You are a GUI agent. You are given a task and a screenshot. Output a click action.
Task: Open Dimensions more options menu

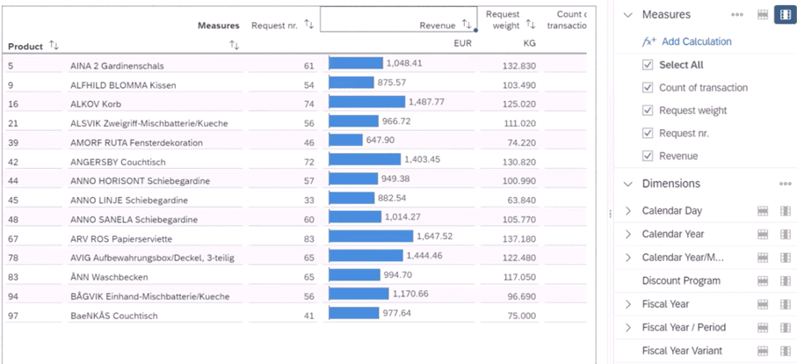785,184
